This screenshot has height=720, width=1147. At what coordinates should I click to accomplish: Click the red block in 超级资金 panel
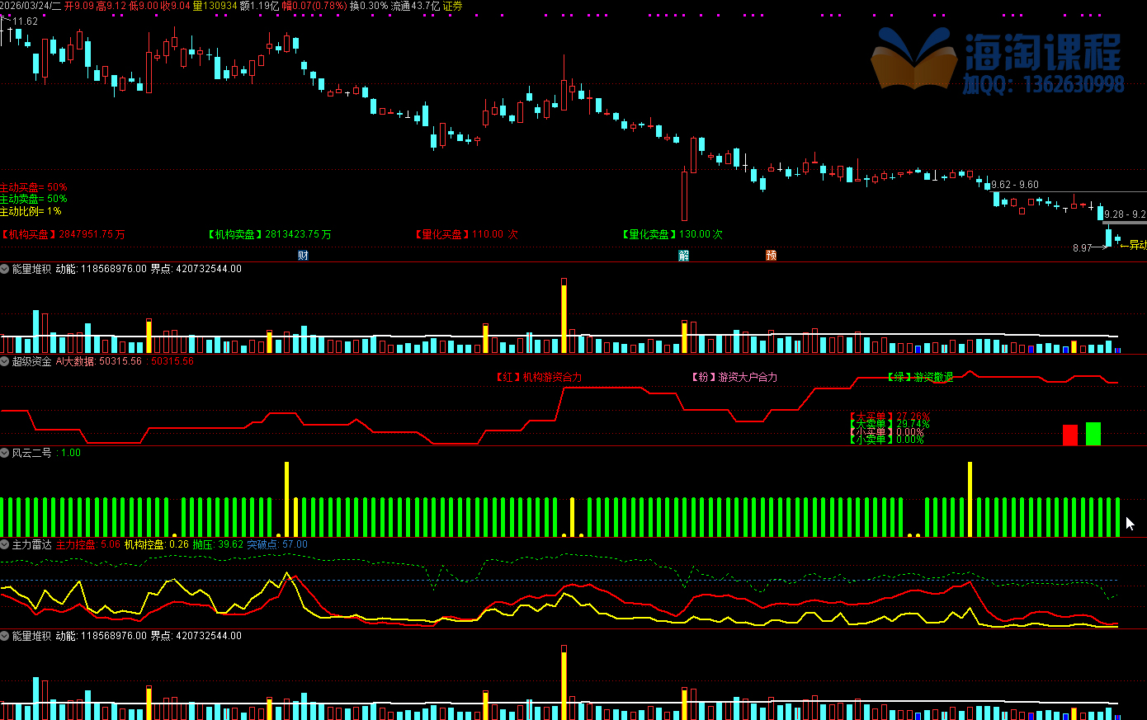click(x=1069, y=435)
